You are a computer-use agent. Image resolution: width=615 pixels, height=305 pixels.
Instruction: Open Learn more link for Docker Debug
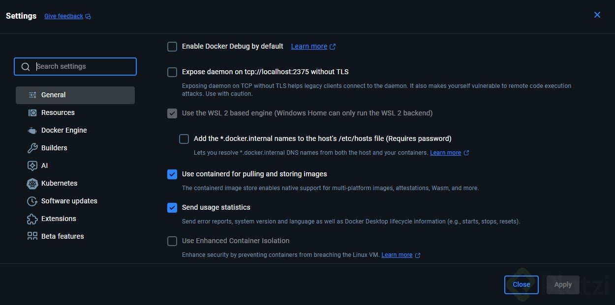click(x=309, y=46)
